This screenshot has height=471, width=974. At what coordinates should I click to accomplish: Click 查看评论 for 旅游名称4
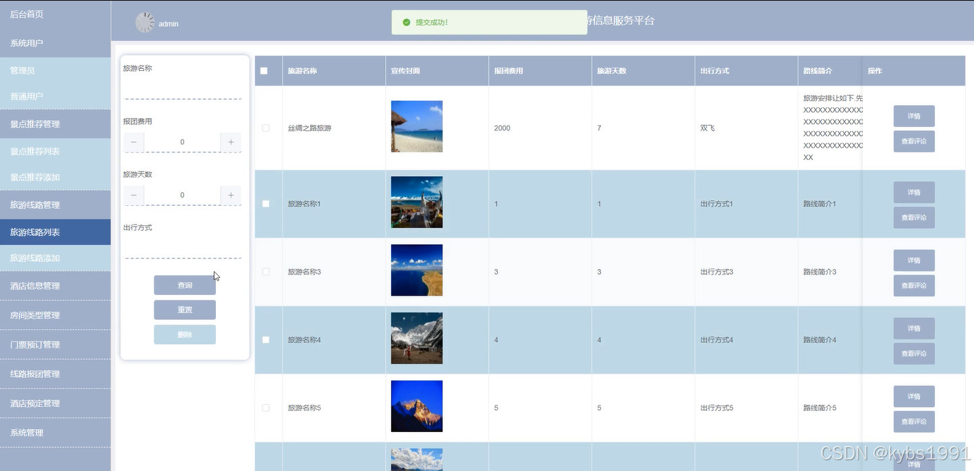914,354
